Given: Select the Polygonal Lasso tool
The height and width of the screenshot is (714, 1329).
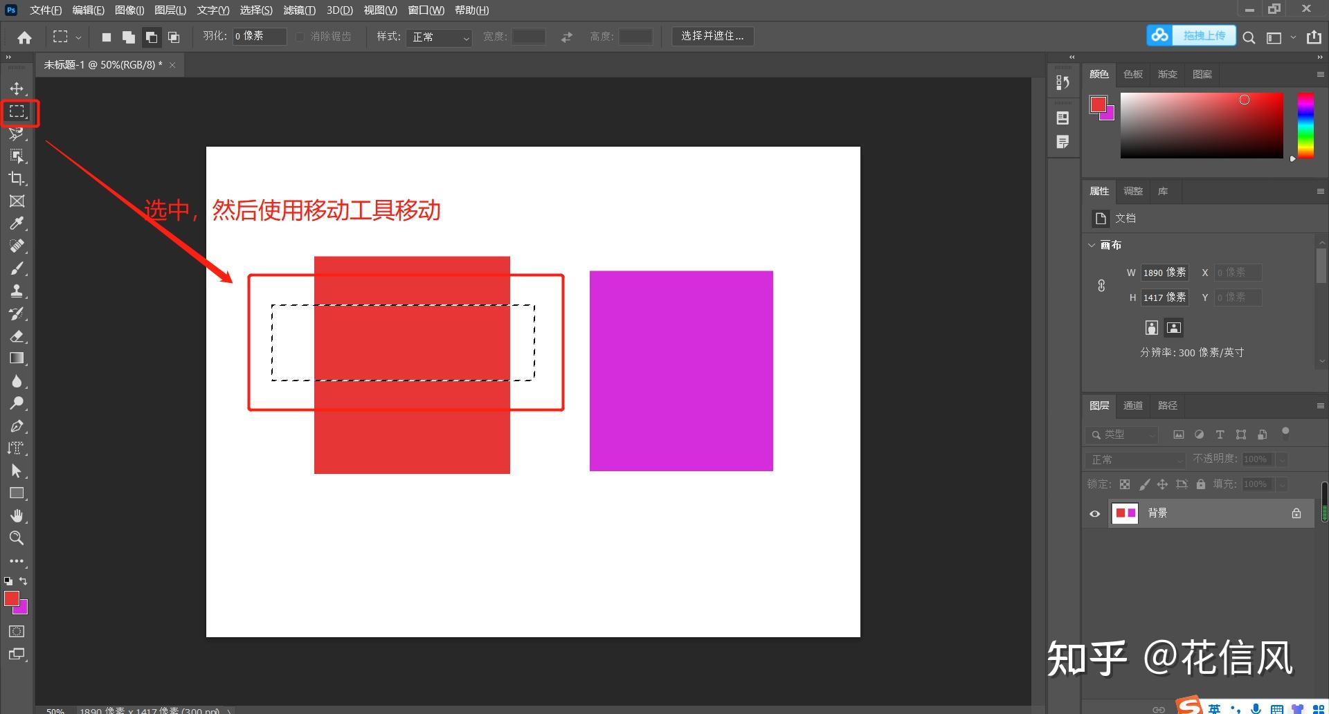Looking at the screenshot, I should pos(17,134).
